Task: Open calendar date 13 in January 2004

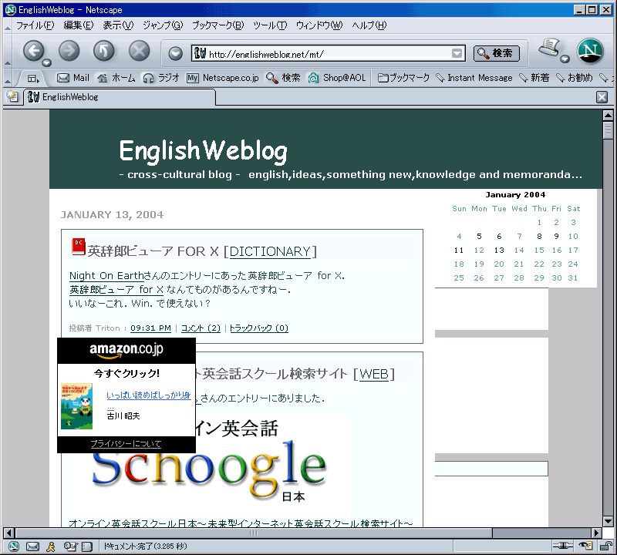Action: (499, 251)
